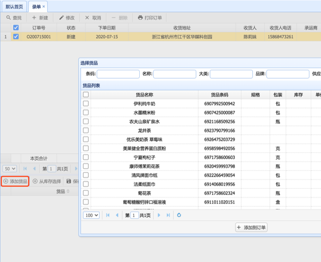Open the 50 page-size dropdown in the order list
The image size is (321, 262).
point(10,169)
